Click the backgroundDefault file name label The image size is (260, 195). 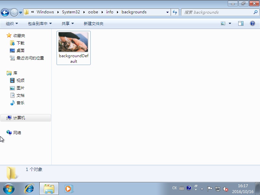[74, 58]
